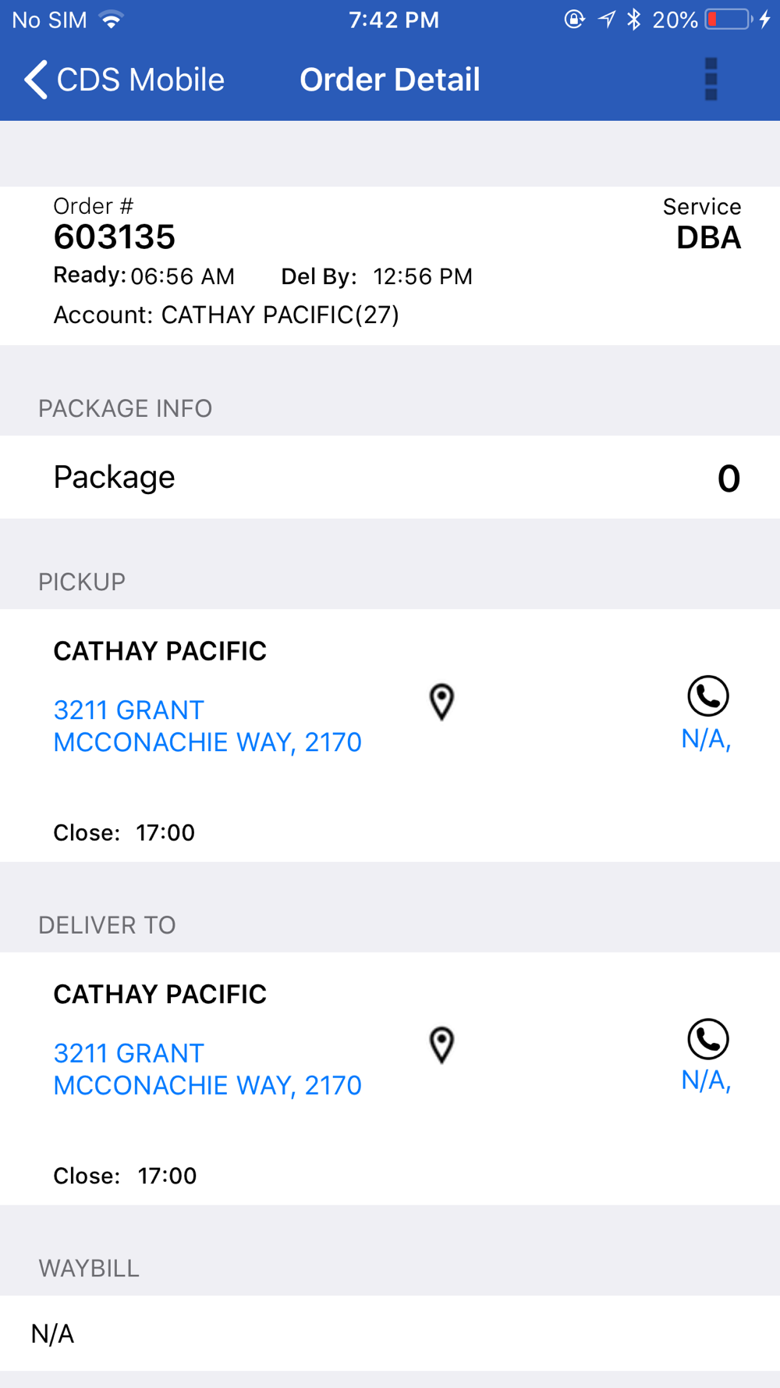Tap the delivery N/A phone link
The height and width of the screenshot is (1388, 780).
pyautogui.click(x=706, y=1080)
